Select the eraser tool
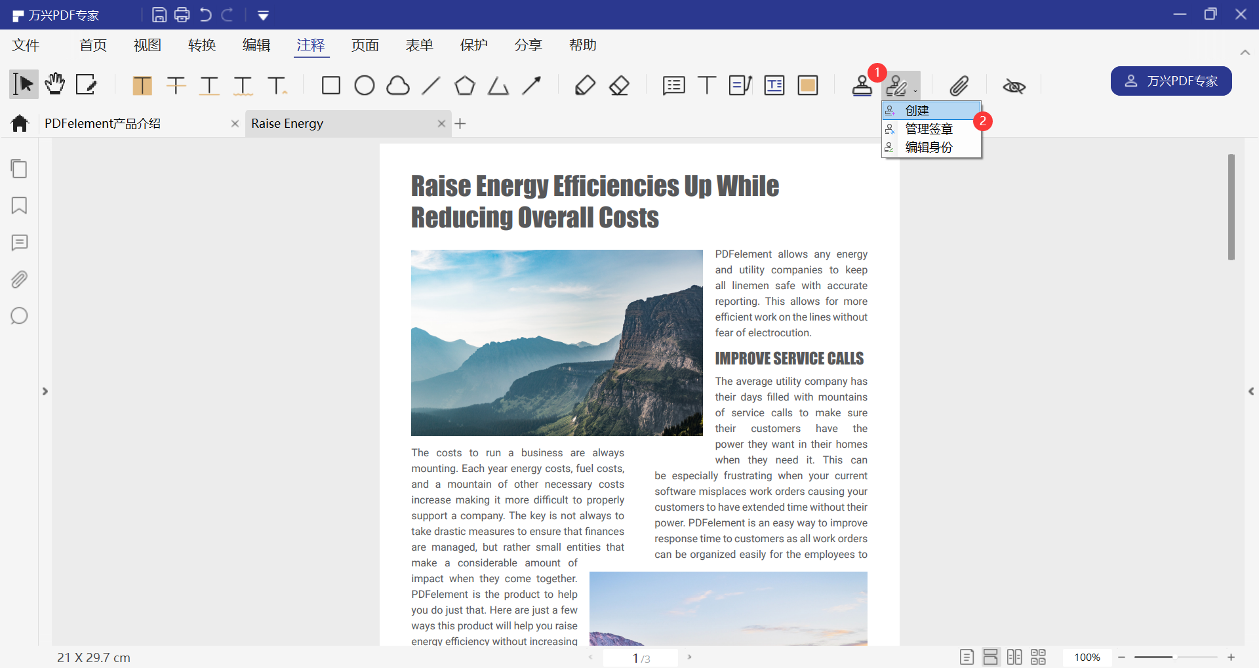This screenshot has width=1259, height=668. pyautogui.click(x=619, y=85)
